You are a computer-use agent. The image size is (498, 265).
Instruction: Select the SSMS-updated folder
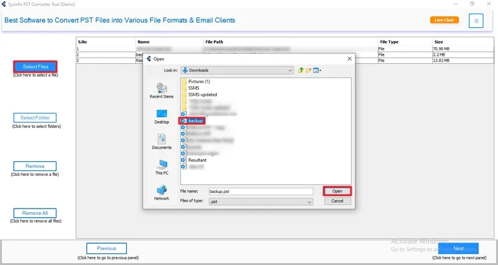click(199, 95)
